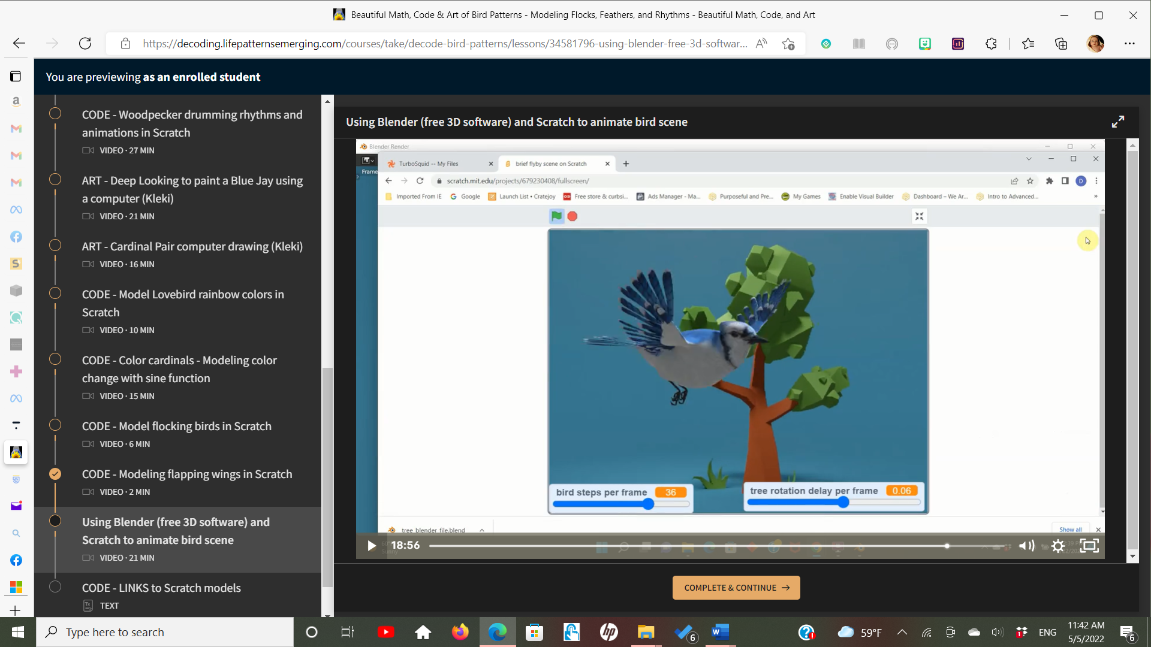Toggle completion circle for Color cardinals lesson
Screen dimensions: 1151x647
[x=55, y=359]
